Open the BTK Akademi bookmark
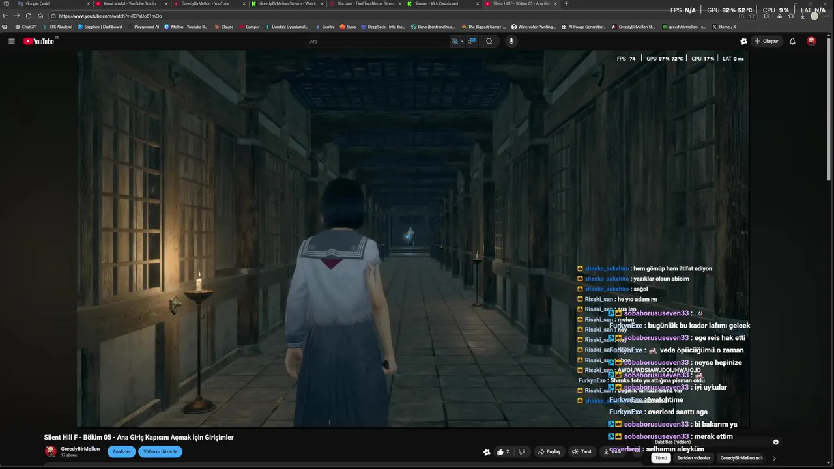Image resolution: width=834 pixels, height=469 pixels. (x=57, y=27)
